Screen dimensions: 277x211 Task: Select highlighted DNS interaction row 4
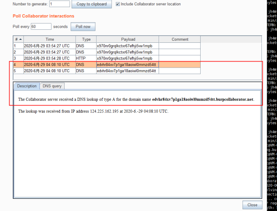click(84, 65)
